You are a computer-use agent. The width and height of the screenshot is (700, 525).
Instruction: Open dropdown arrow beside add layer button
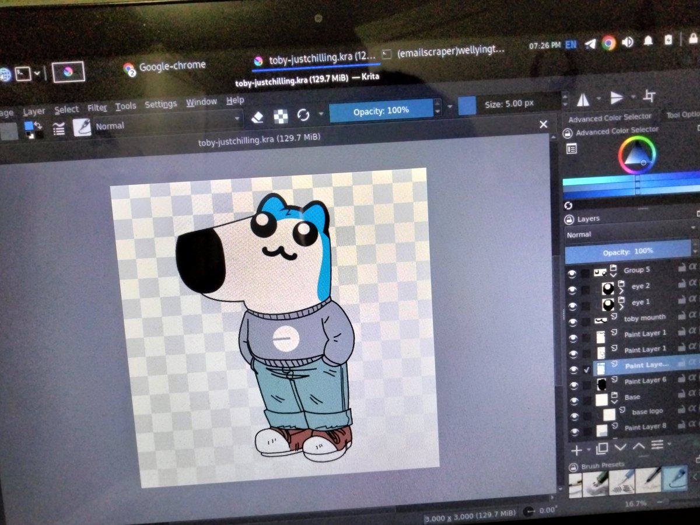587,449
